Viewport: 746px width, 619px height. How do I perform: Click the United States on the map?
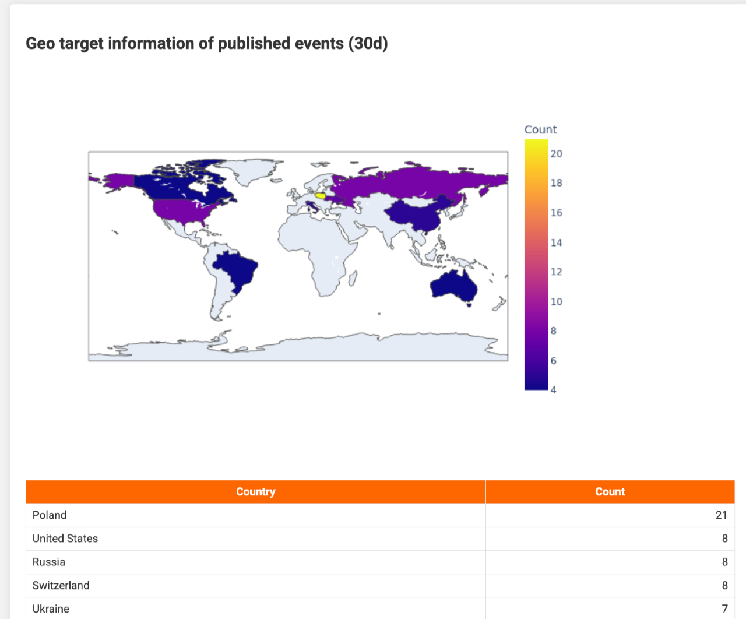(x=184, y=211)
